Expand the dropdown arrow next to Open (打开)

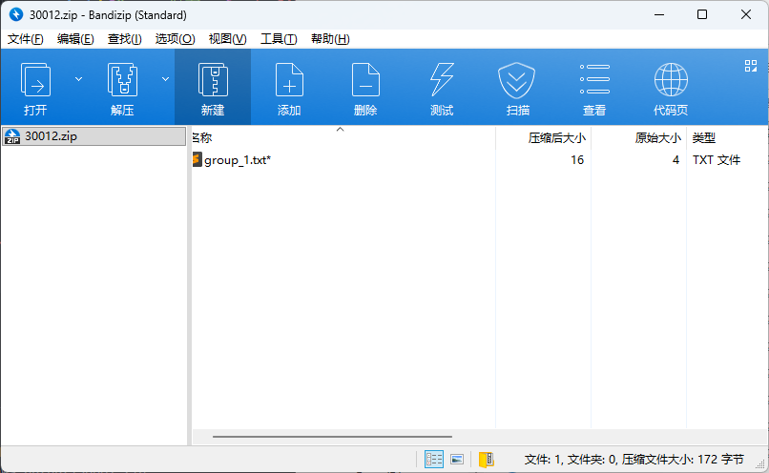[x=78, y=79]
